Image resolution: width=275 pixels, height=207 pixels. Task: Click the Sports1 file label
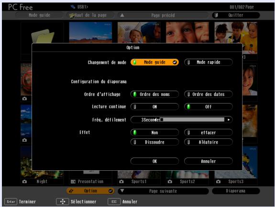click(139, 182)
